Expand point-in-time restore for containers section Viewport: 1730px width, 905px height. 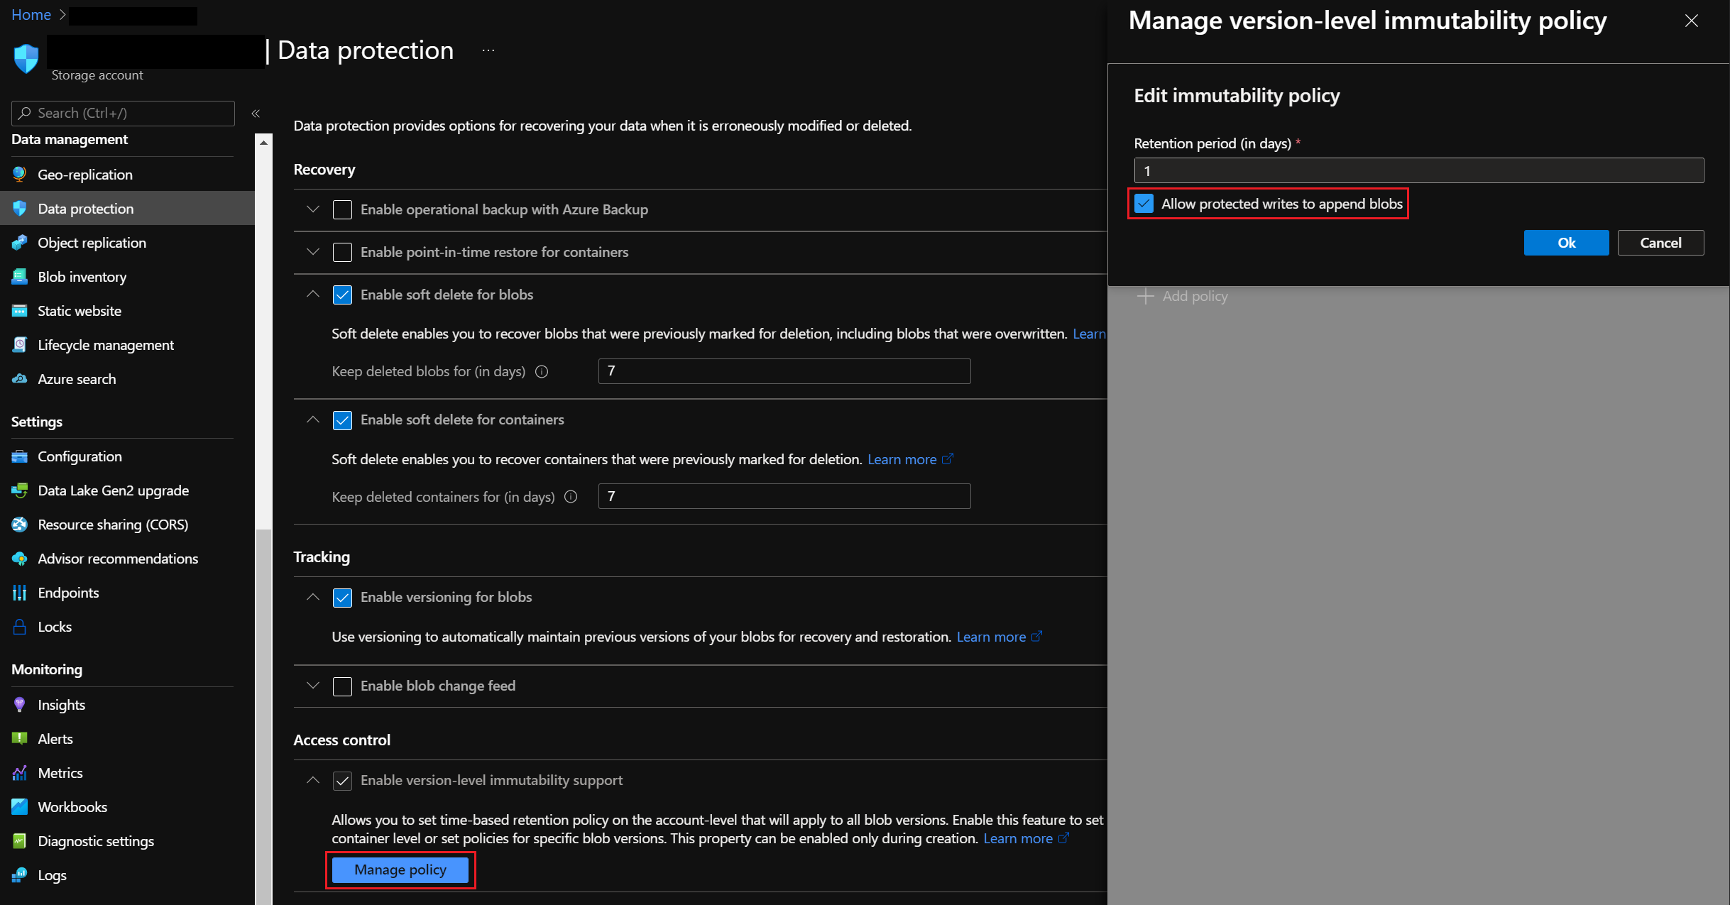point(312,252)
